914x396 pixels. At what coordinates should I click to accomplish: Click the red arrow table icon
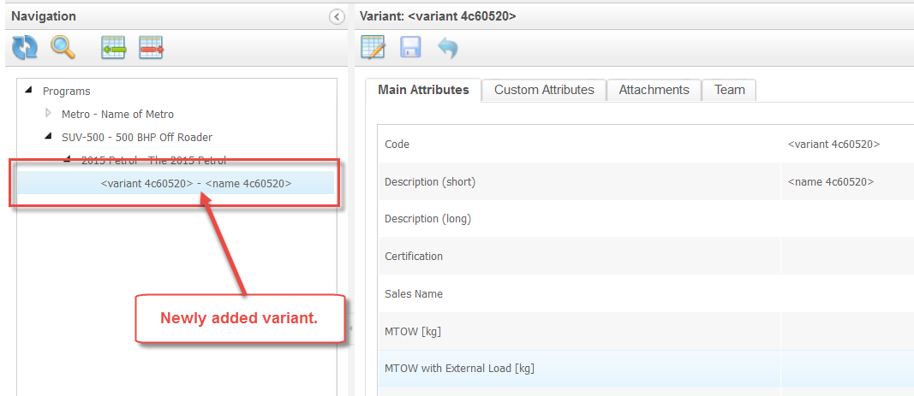pyautogui.click(x=152, y=48)
